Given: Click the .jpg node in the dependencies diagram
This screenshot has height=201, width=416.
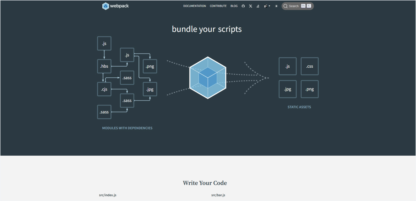Looking at the screenshot, I should click(150, 89).
